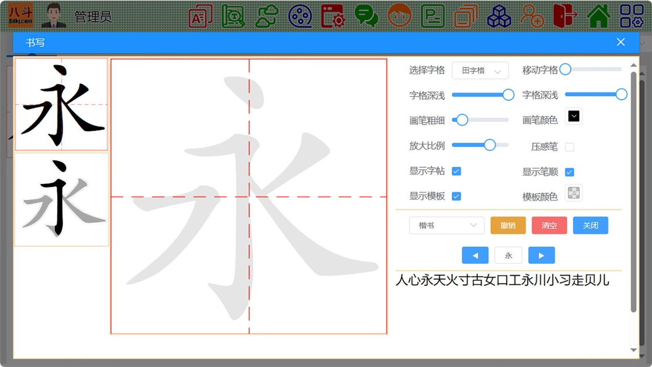The height and width of the screenshot is (367, 652).
Task: Open the cloud sync tool
Action: pos(267,15)
